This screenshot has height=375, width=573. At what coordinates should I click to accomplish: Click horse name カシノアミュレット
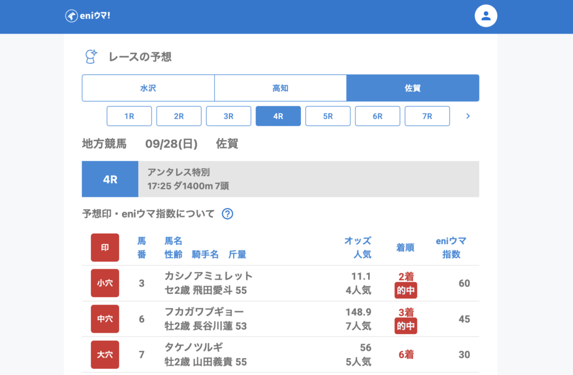click(x=209, y=276)
